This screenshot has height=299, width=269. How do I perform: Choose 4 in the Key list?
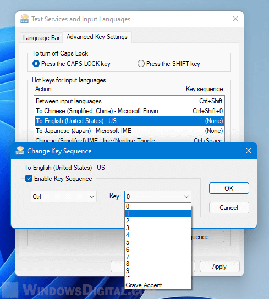[x=158, y=235]
